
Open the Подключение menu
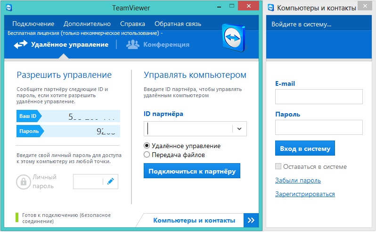33,24
